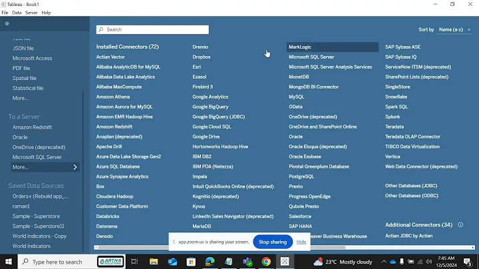Select the MarkLogic connector
This screenshot has width=479, height=269.
point(333,47)
